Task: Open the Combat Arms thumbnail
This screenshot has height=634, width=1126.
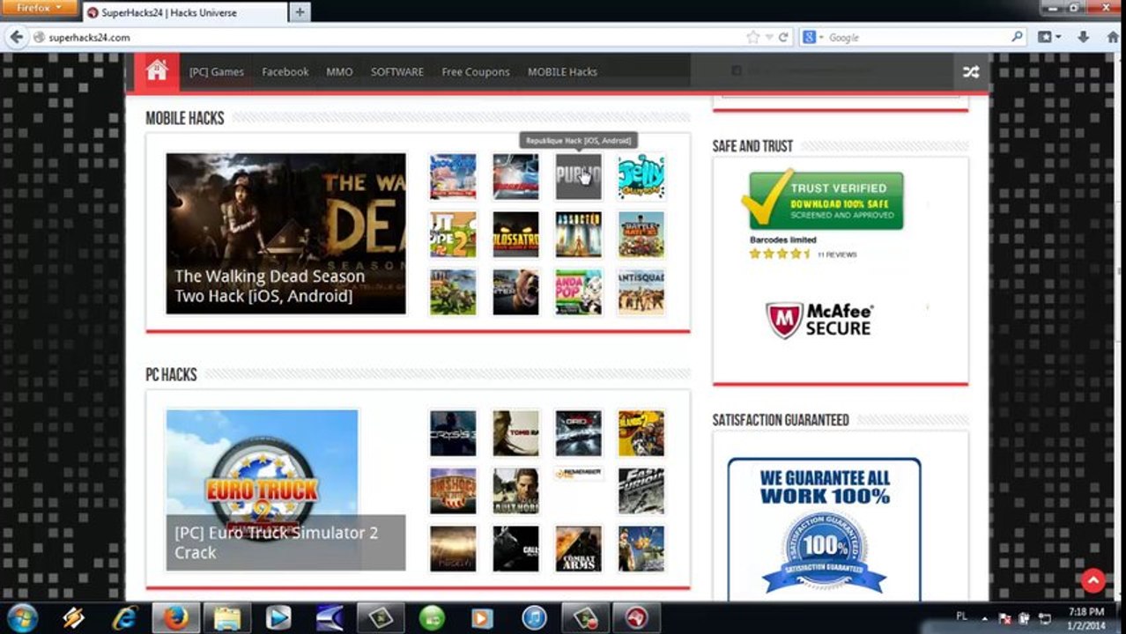Action: pyautogui.click(x=578, y=549)
